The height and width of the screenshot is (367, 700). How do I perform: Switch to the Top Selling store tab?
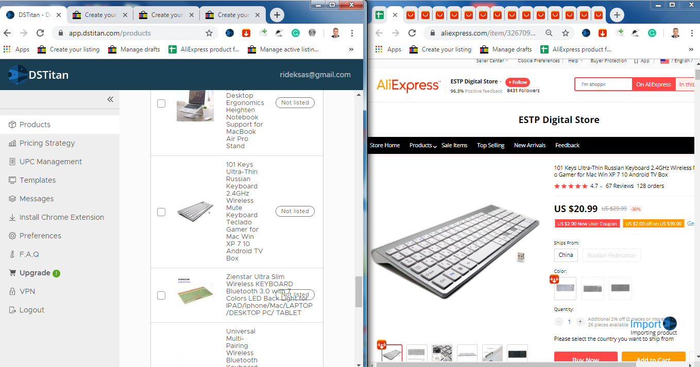tap(490, 145)
